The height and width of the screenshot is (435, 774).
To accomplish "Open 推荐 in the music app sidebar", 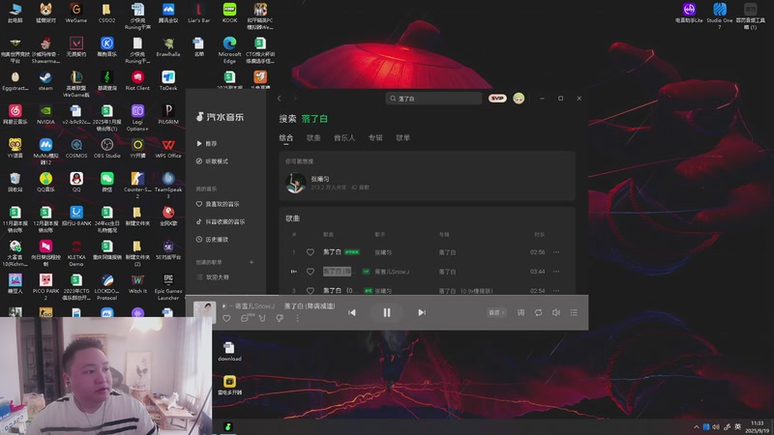I will click(x=207, y=143).
